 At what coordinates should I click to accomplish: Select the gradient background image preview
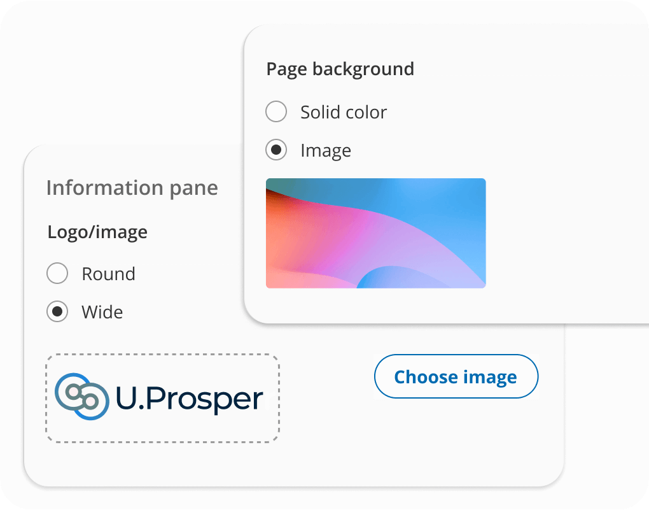tap(375, 233)
